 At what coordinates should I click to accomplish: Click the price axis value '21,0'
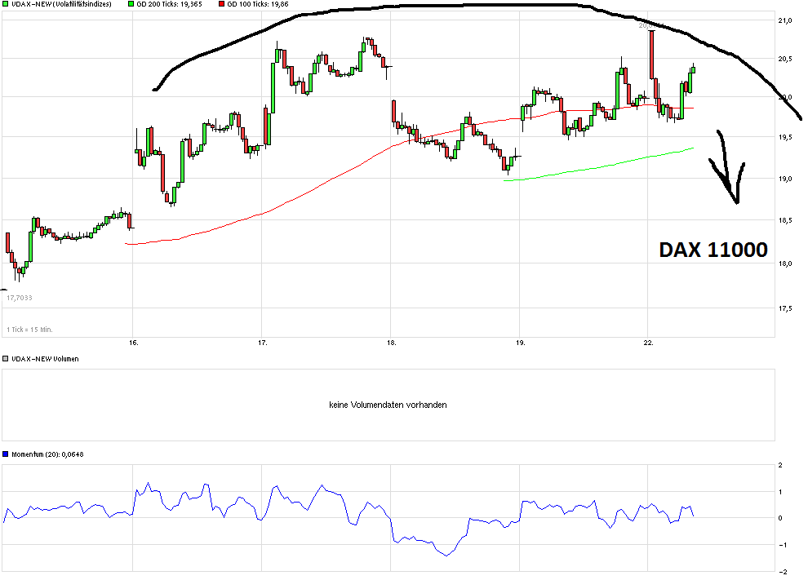[x=785, y=20]
